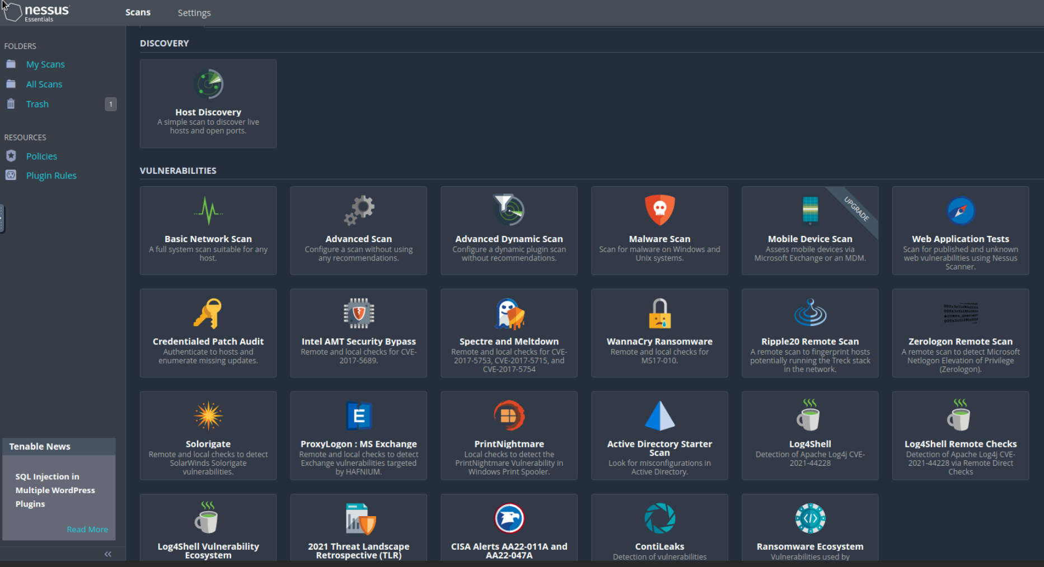The height and width of the screenshot is (567, 1044).
Task: Pick the Credentialed Patch Audit key icon
Action: click(208, 313)
